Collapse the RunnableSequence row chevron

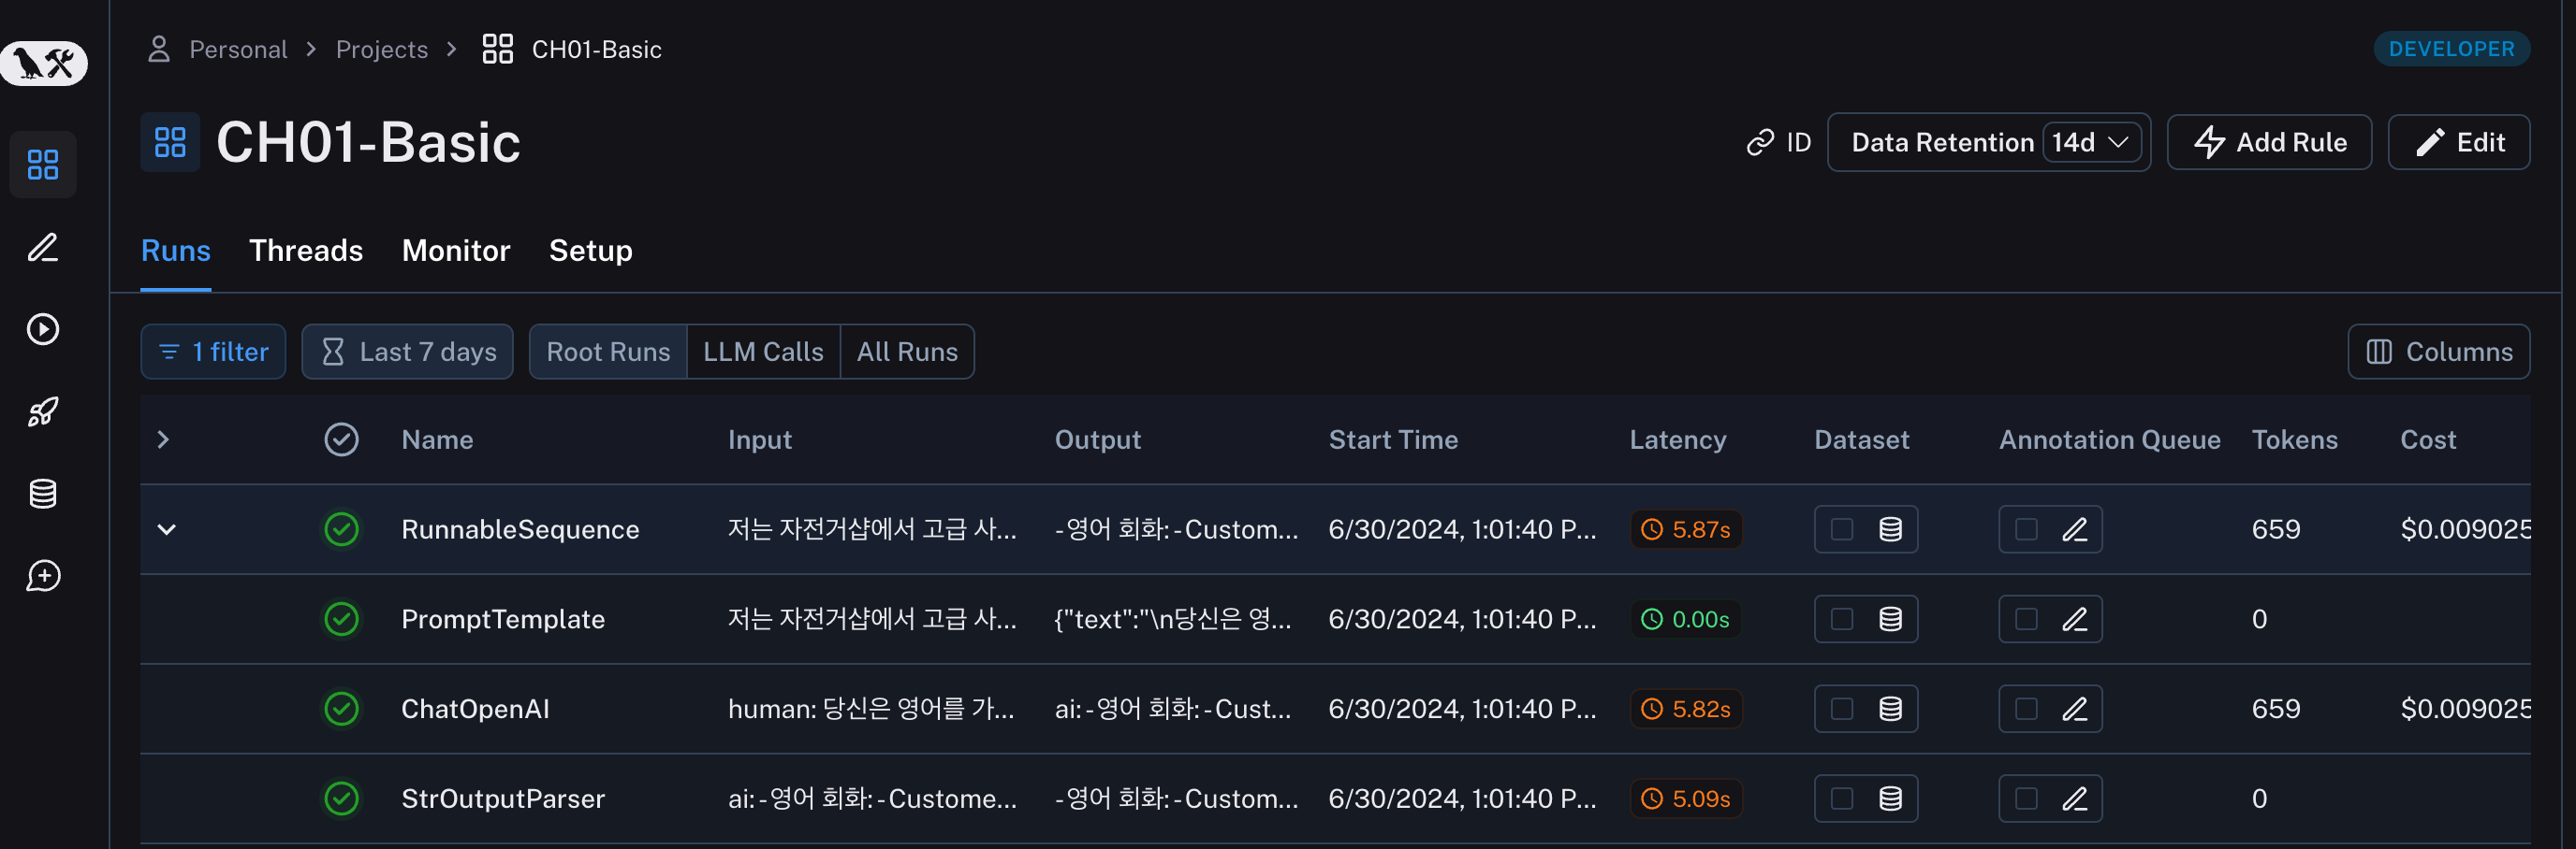167,529
